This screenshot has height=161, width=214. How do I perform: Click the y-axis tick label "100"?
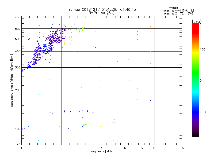pos(18,129)
